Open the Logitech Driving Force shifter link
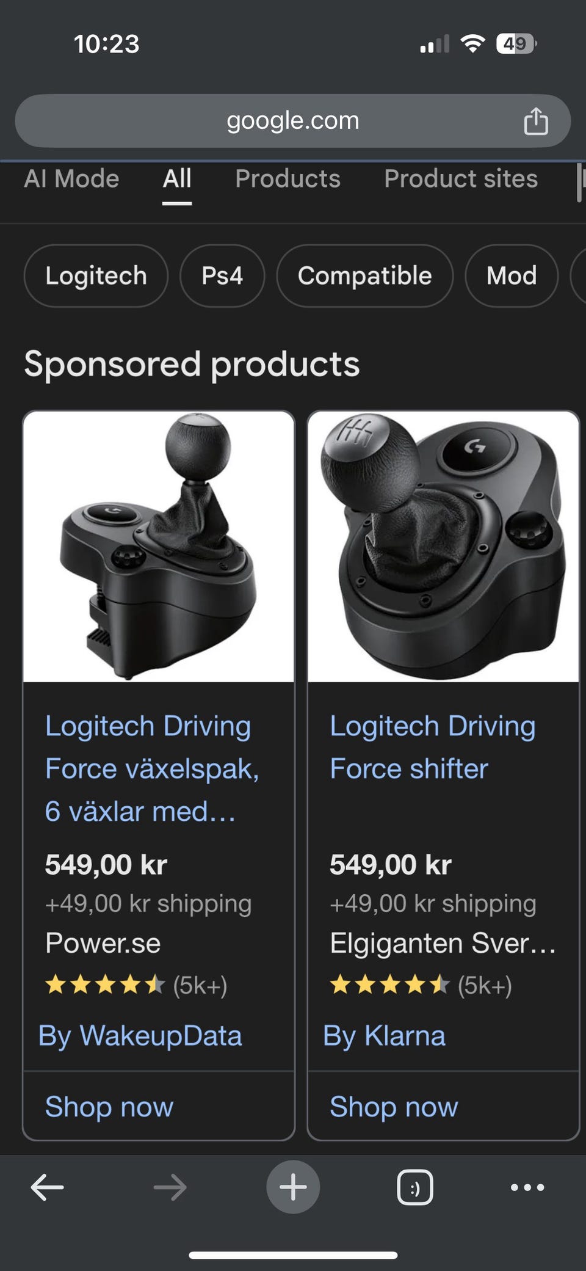The height and width of the screenshot is (1271, 586). pos(432,747)
